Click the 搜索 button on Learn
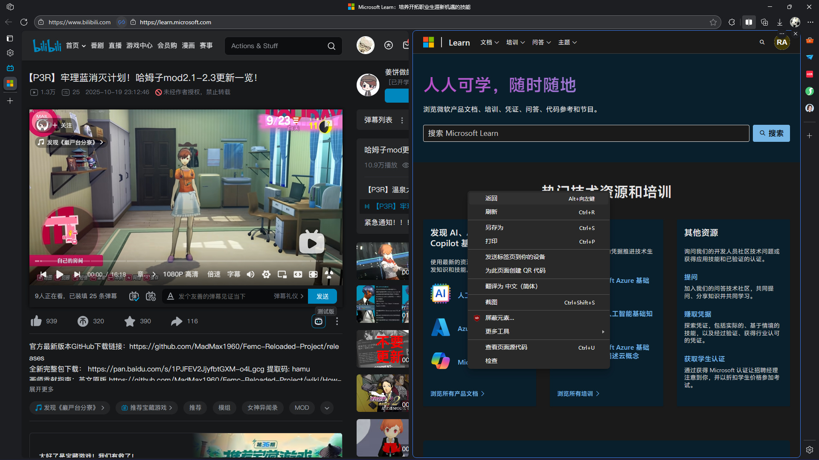Screen dimensions: 819x460 coord(771,133)
